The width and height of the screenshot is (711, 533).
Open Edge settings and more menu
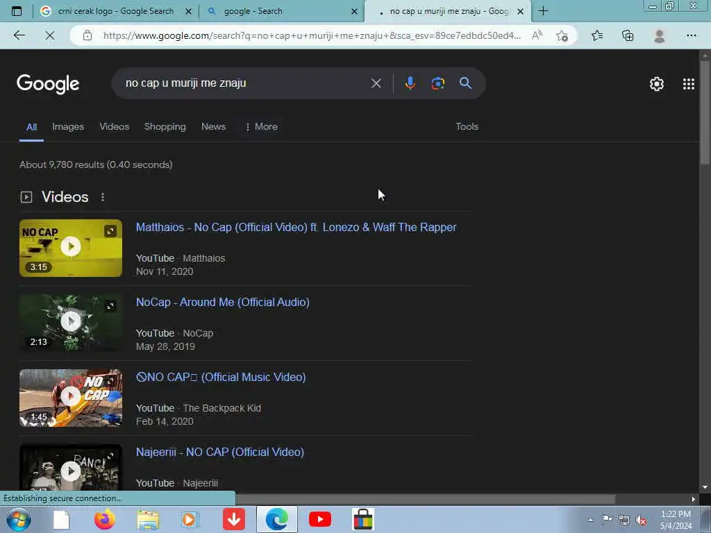(x=691, y=35)
